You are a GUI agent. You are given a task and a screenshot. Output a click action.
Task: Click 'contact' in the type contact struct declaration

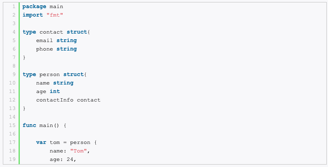(51, 32)
